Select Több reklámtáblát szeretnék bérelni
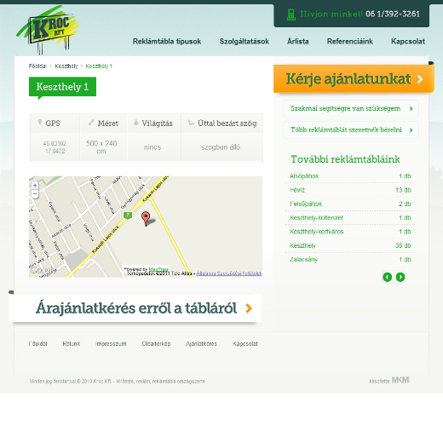Viewport: 443px width, 443px height. point(351,130)
